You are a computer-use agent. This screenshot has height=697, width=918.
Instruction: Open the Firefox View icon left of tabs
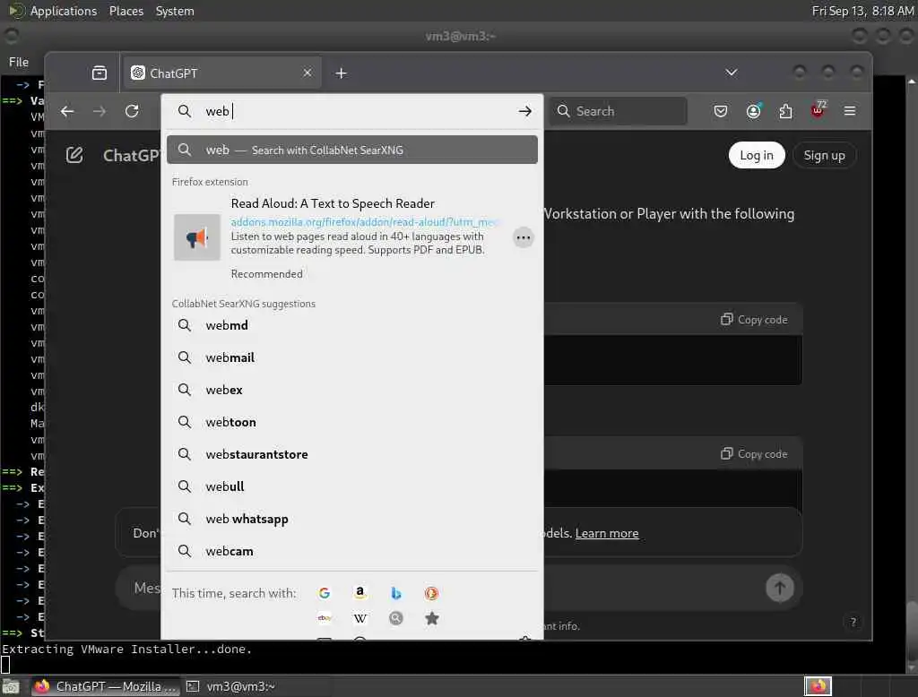(100, 73)
